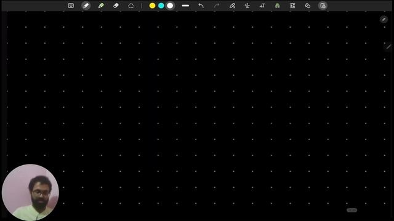Screen dimensions: 394x221
Task: Select the eraser tool
Action: pos(116,6)
